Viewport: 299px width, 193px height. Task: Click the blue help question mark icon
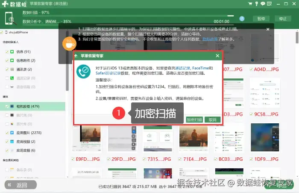(x=242, y=19)
